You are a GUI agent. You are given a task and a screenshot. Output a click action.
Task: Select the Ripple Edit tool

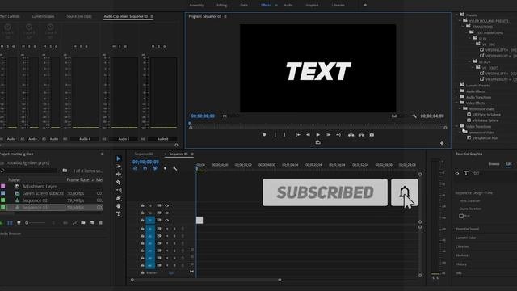tap(119, 175)
